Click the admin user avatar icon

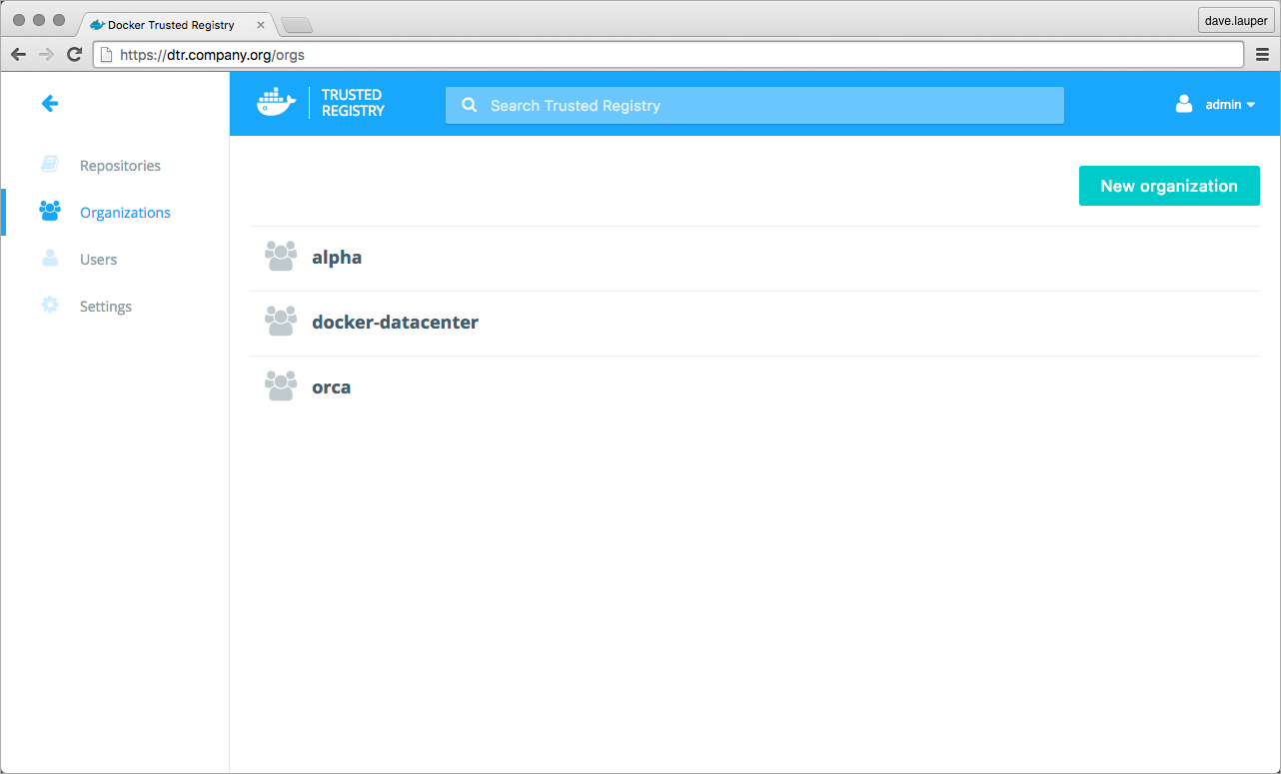pos(1184,104)
